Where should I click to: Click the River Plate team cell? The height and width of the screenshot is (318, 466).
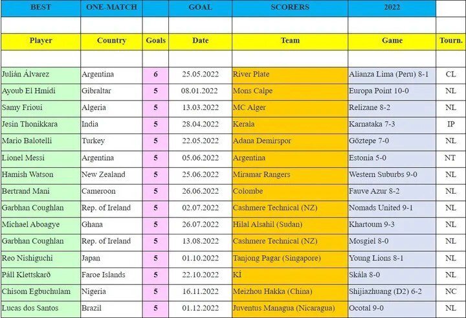pos(290,74)
